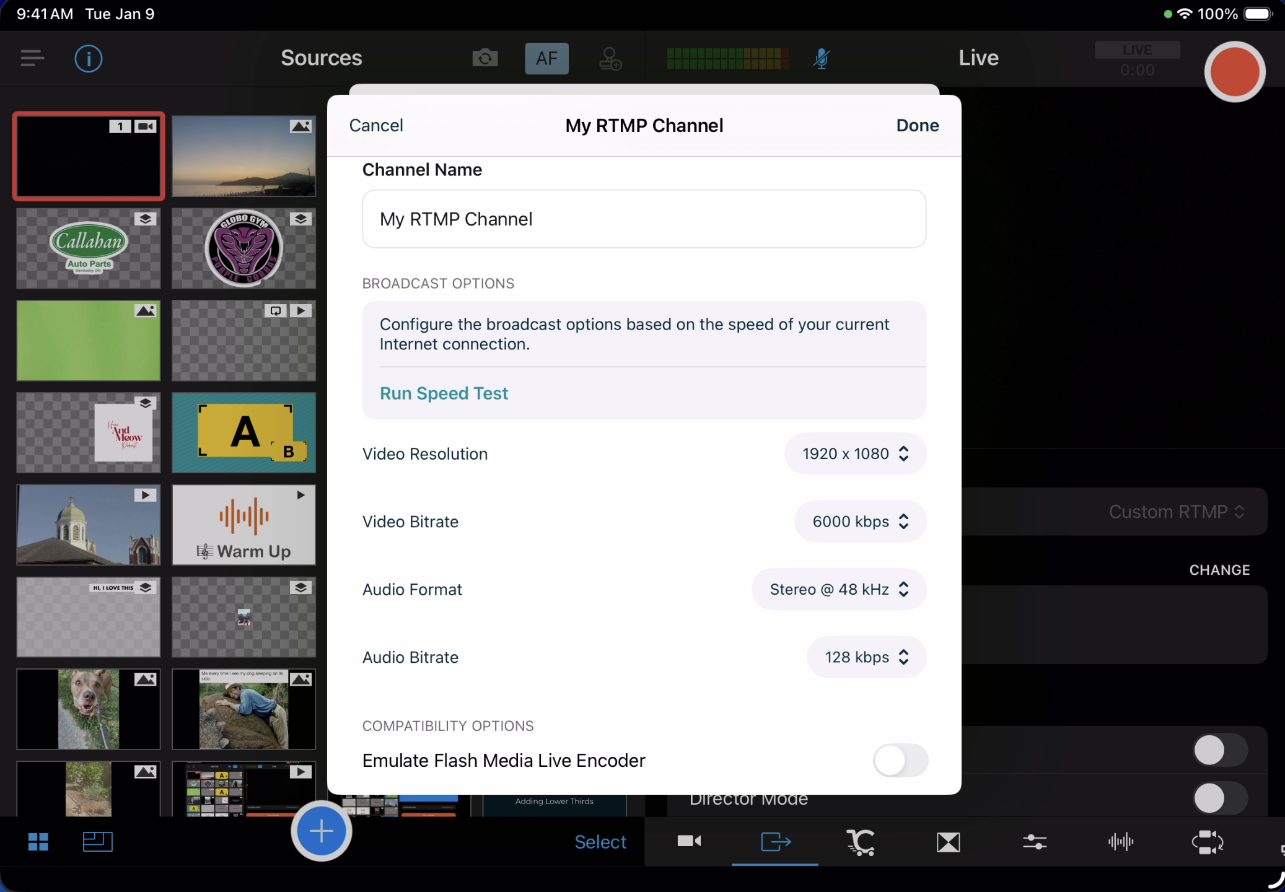Open the Audio Format Stereo dropdown
The width and height of the screenshot is (1285, 892).
(839, 590)
